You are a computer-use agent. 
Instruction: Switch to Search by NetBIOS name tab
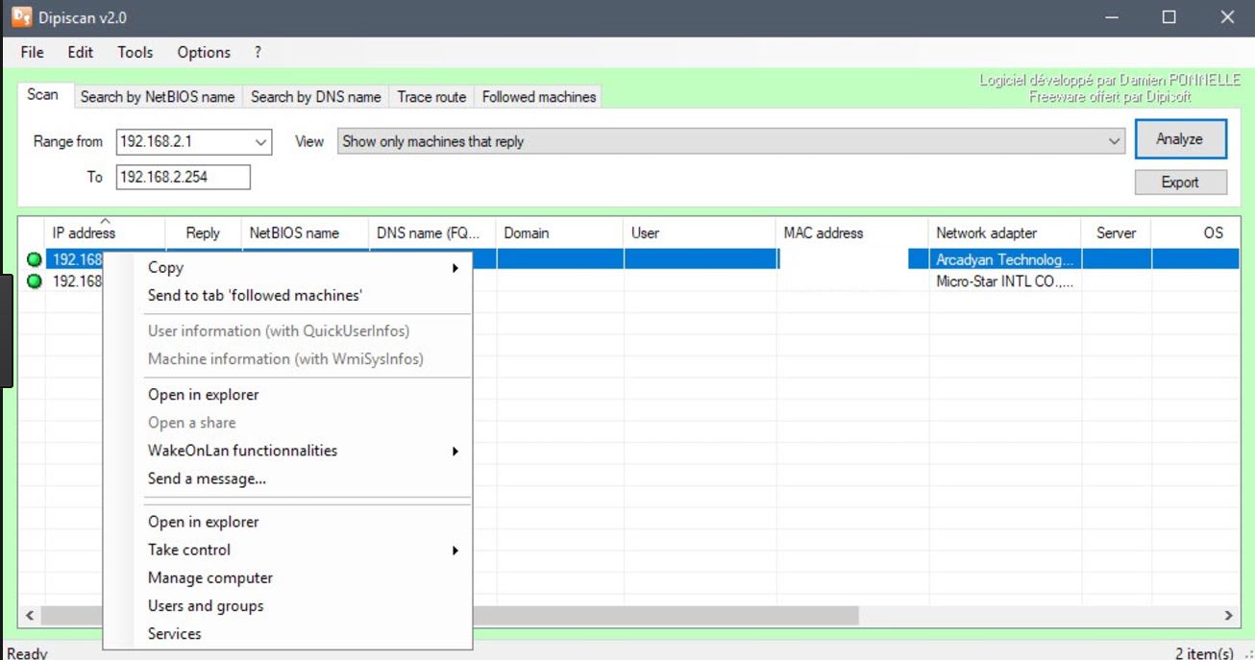pyautogui.click(x=158, y=97)
